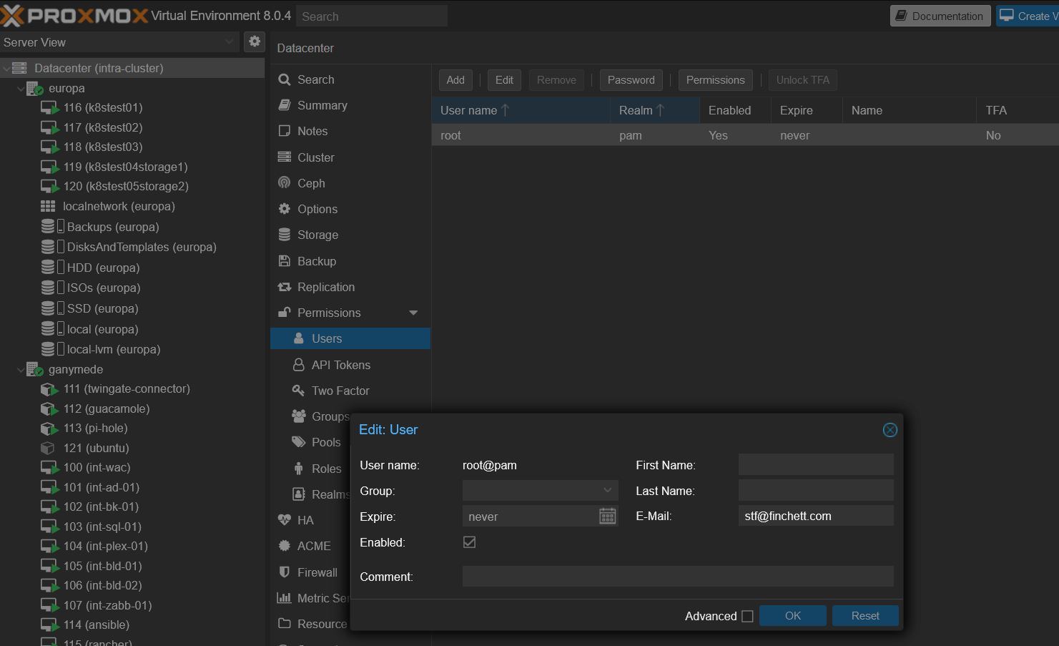Collapse the europa node tree
The height and width of the screenshot is (646, 1059).
19,88
